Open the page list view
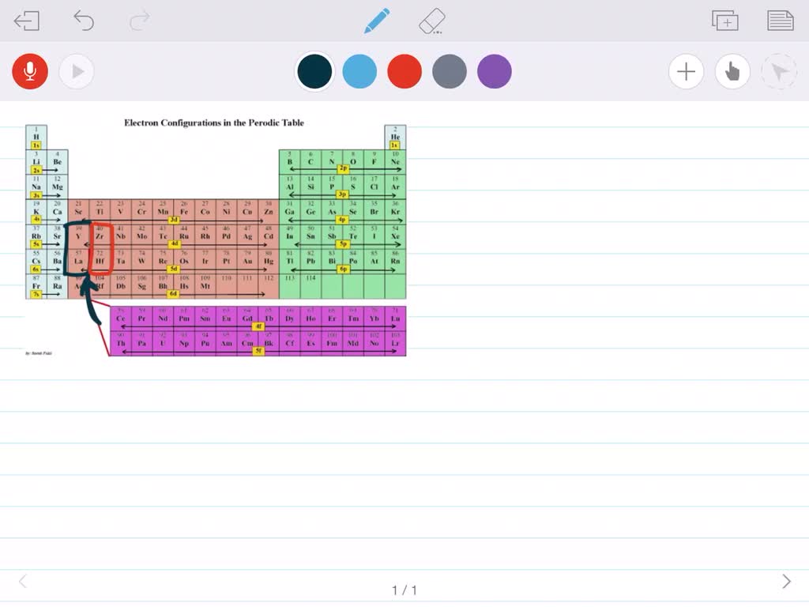809x607 pixels. pos(781,21)
